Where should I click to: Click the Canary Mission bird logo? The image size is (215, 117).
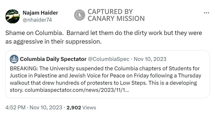click(79, 15)
